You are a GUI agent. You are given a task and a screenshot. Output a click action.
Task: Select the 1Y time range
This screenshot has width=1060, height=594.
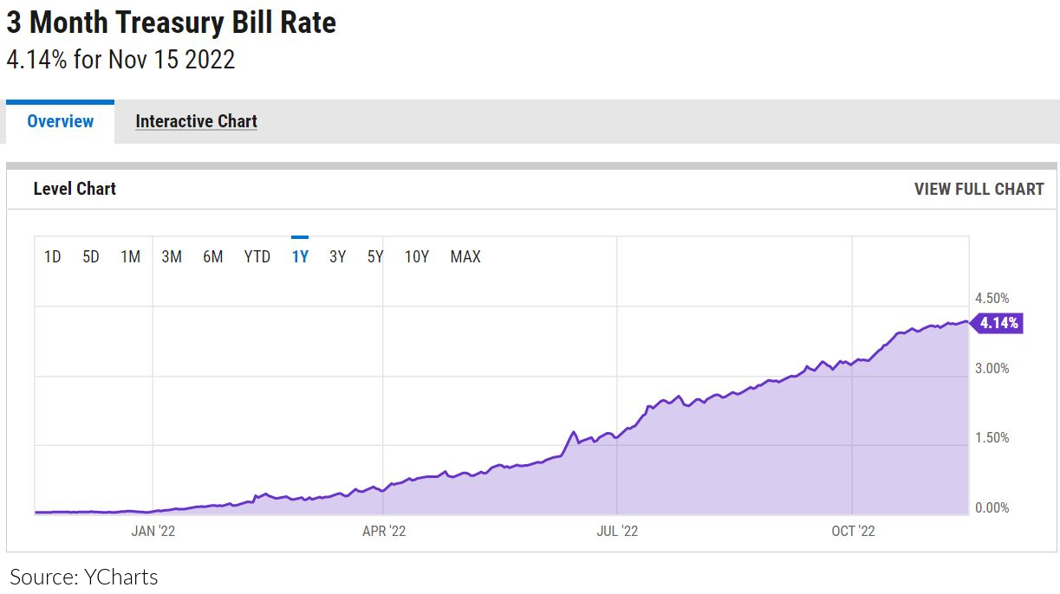click(300, 256)
